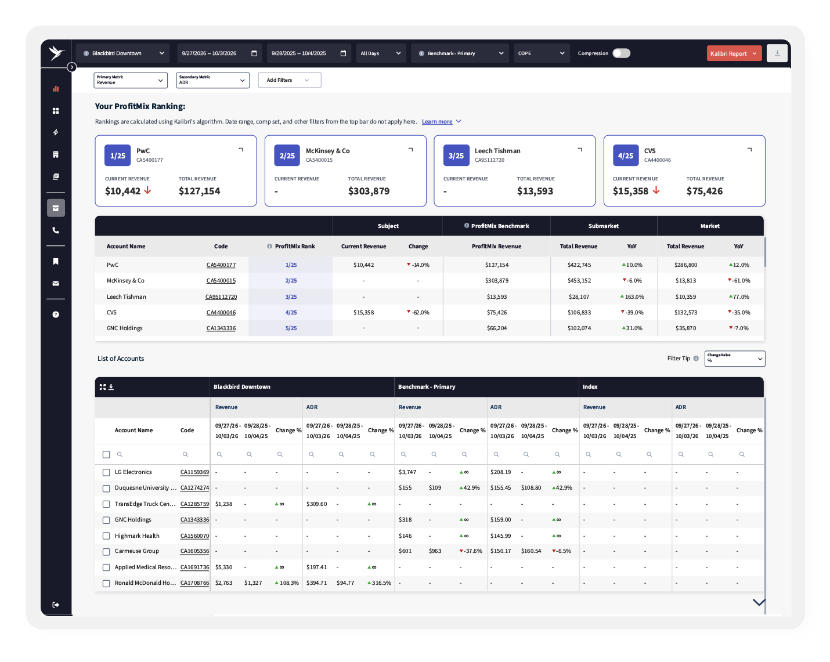The width and height of the screenshot is (830, 662).
Task: Expand the sidebar with the arrow toggle
Action: 71,67
